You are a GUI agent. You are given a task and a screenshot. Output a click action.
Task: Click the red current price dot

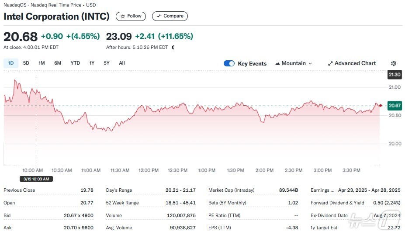pos(381,105)
